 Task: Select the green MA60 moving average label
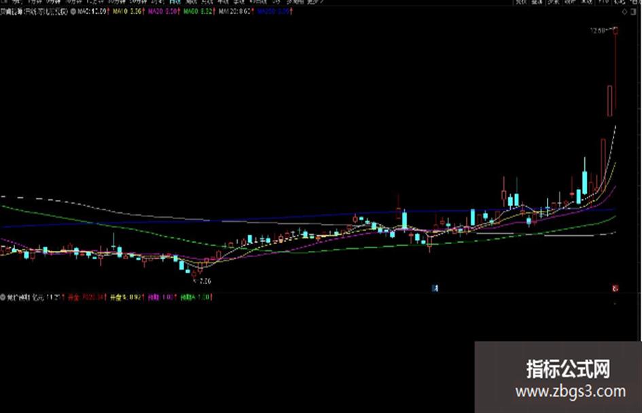coord(199,12)
